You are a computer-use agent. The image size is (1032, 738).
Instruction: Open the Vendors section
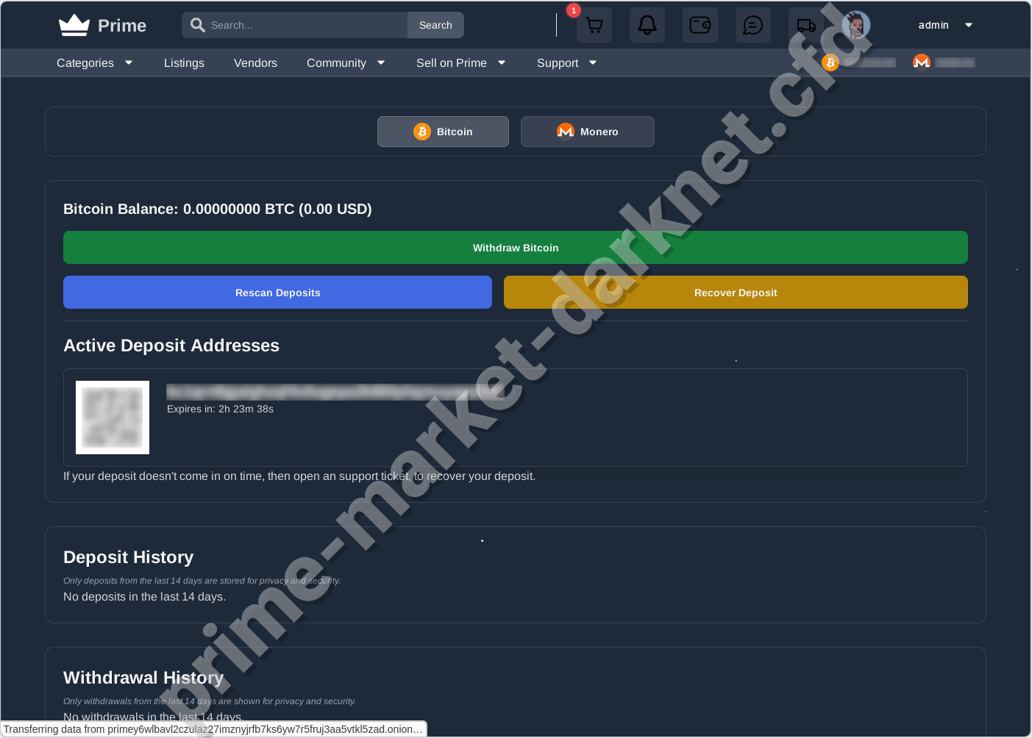coord(255,62)
